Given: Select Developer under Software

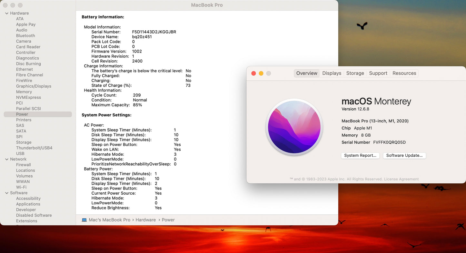Looking at the screenshot, I should pyautogui.click(x=26, y=210).
